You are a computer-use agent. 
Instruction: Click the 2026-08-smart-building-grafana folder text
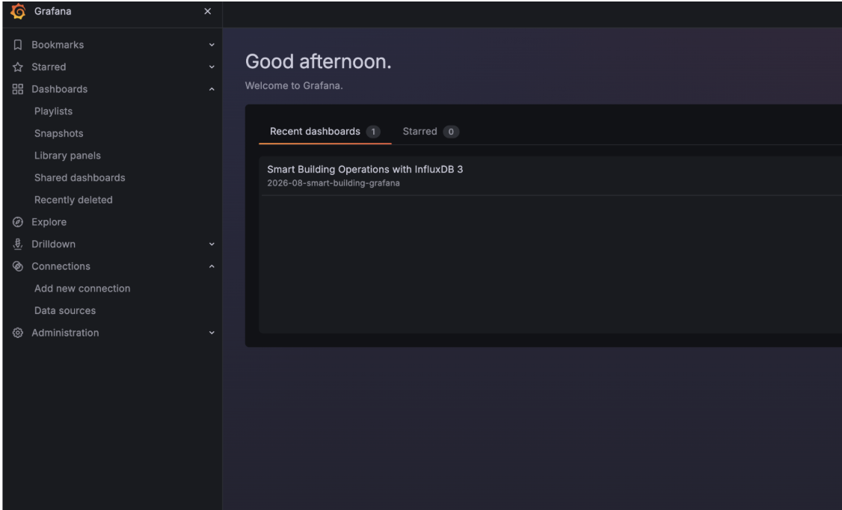(x=334, y=183)
